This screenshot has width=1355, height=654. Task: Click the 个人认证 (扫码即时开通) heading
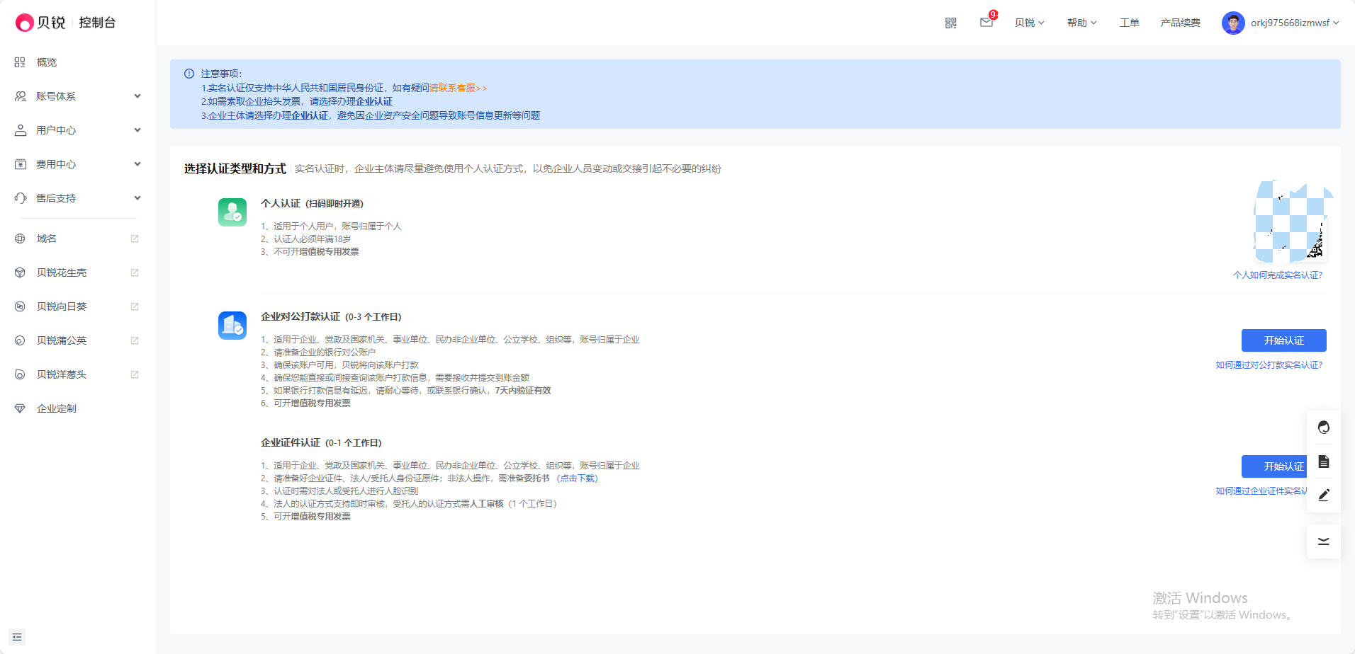point(312,204)
